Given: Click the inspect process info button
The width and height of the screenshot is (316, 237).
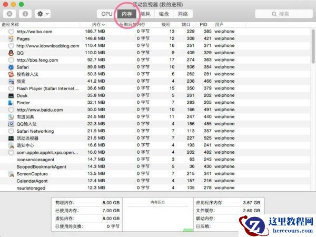Looking at the screenshot, I should tap(25, 14).
